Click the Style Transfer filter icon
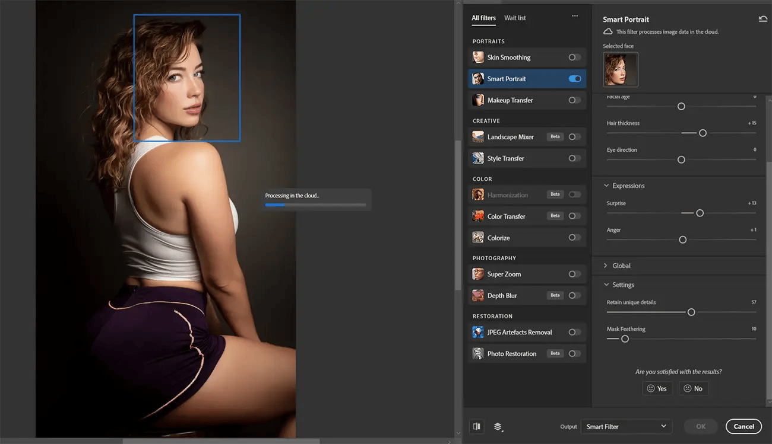Screen dimensions: 772x444 point(478,158)
